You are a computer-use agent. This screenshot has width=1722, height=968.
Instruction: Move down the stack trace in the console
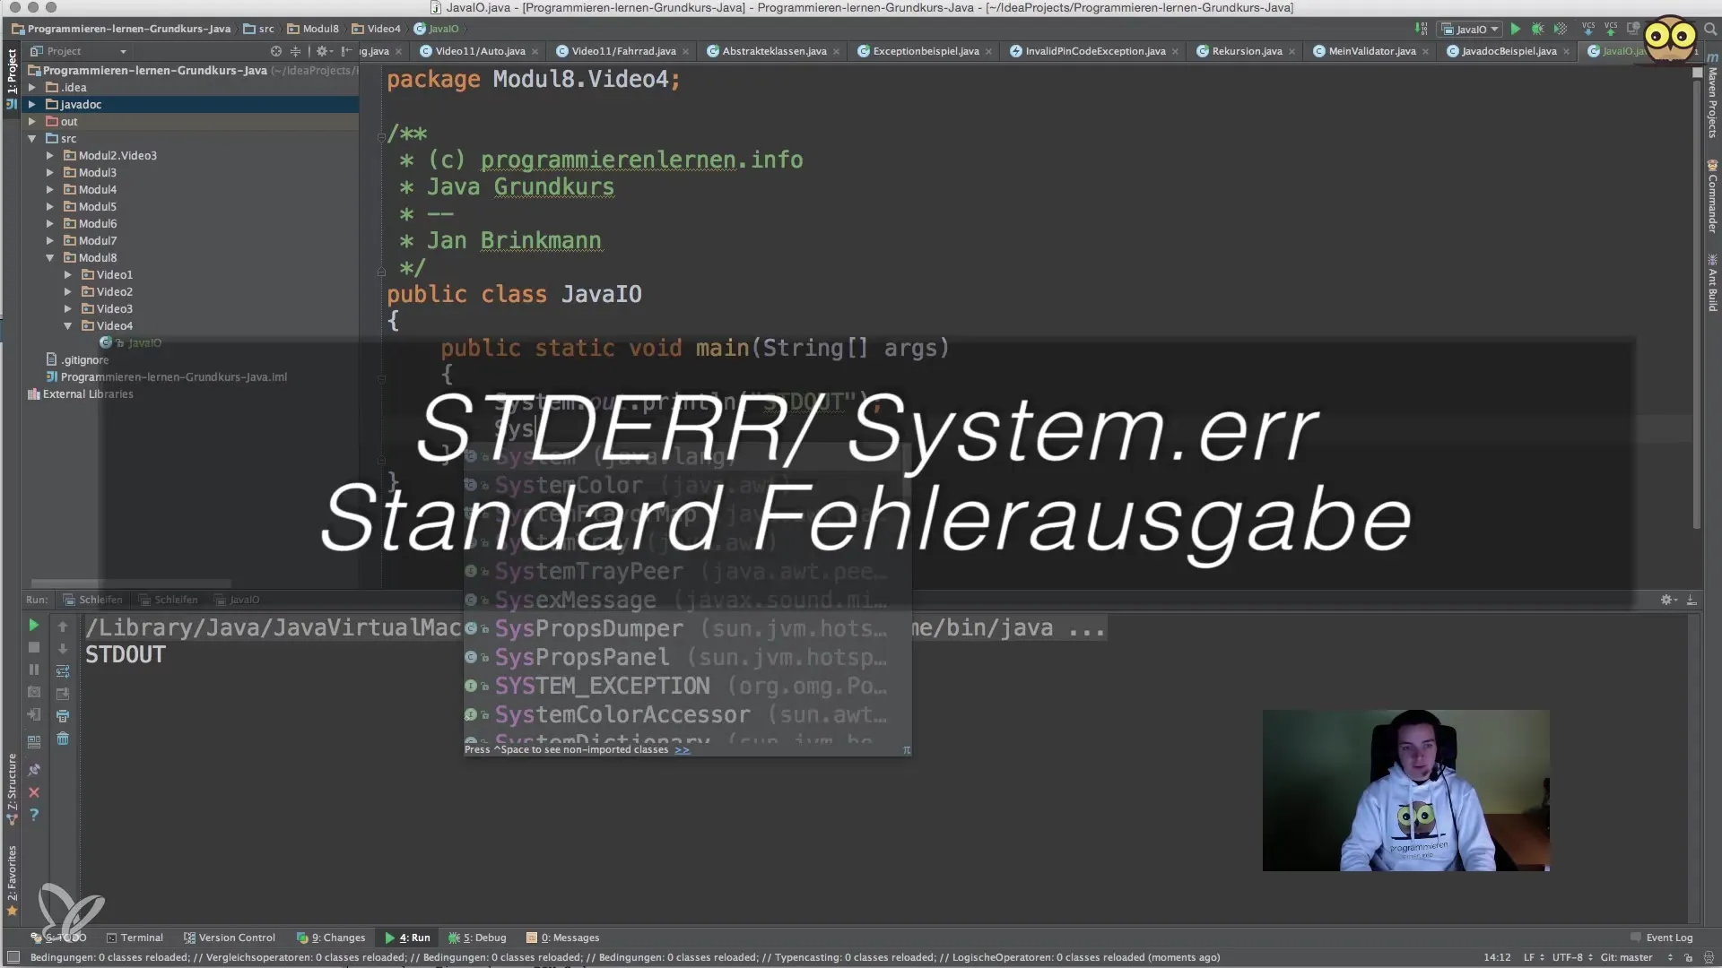click(63, 648)
